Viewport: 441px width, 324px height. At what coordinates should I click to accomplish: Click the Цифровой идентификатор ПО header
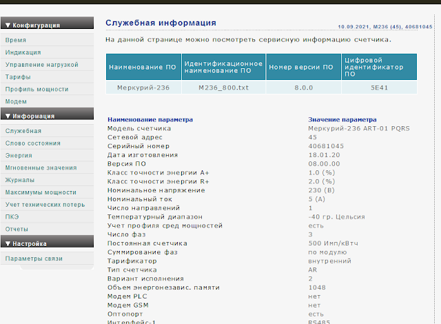[x=379, y=67]
